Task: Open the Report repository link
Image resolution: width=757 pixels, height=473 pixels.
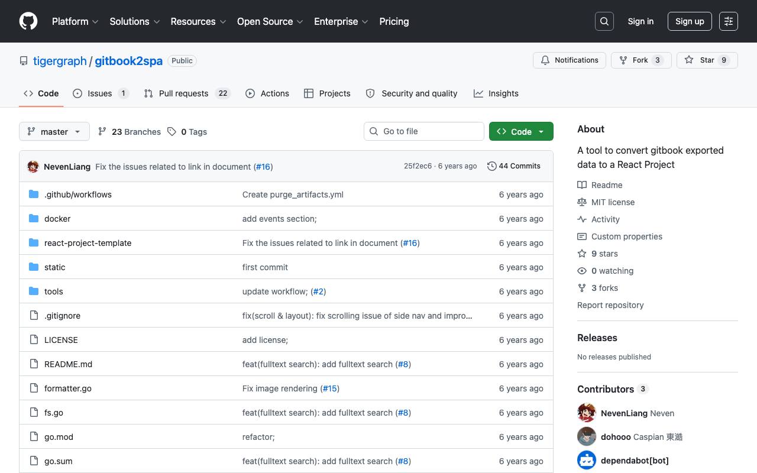Action: 610,305
